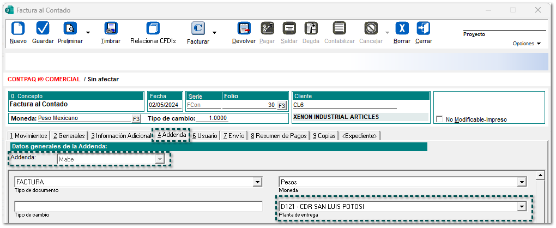Switch to the 1 Movimientos tab
Image resolution: width=556 pixels, height=228 pixels.
pos(28,136)
